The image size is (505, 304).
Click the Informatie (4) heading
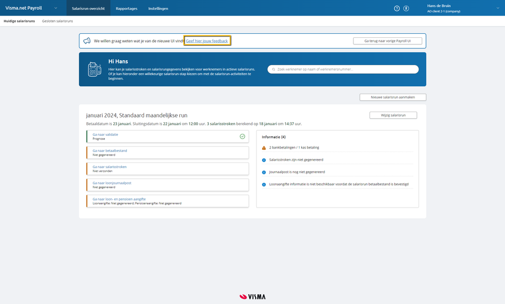coord(274,137)
